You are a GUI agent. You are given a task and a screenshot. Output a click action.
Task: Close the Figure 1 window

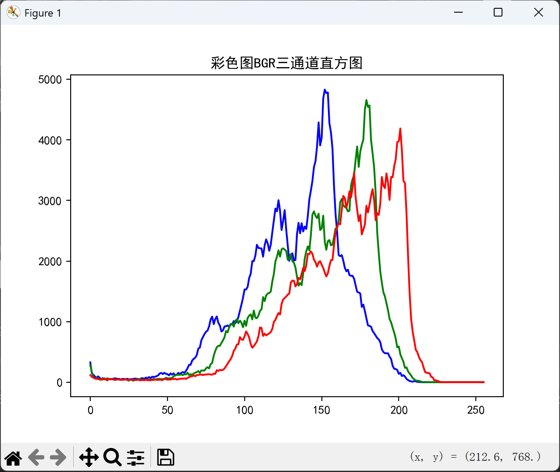pyautogui.click(x=539, y=13)
